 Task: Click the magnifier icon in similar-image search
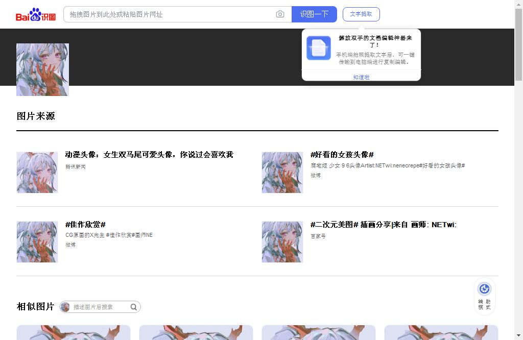[x=133, y=307]
